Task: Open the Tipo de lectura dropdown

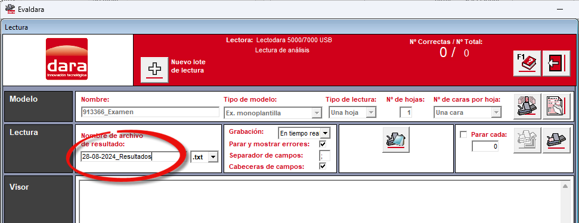Action: [371, 112]
